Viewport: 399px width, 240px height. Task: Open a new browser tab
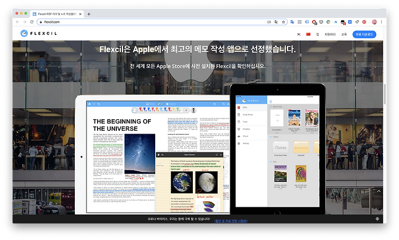pyautogui.click(x=89, y=14)
